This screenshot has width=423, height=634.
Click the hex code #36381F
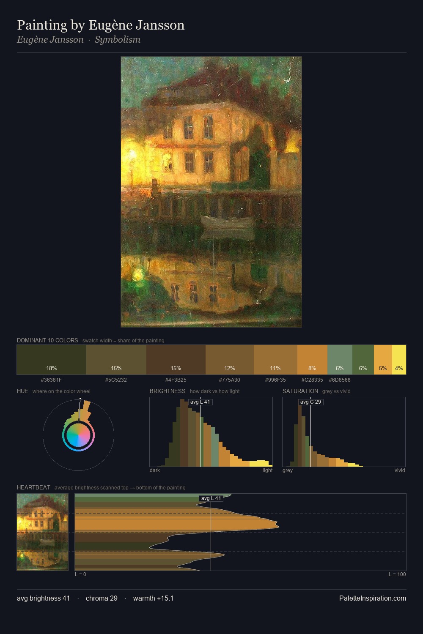point(52,380)
